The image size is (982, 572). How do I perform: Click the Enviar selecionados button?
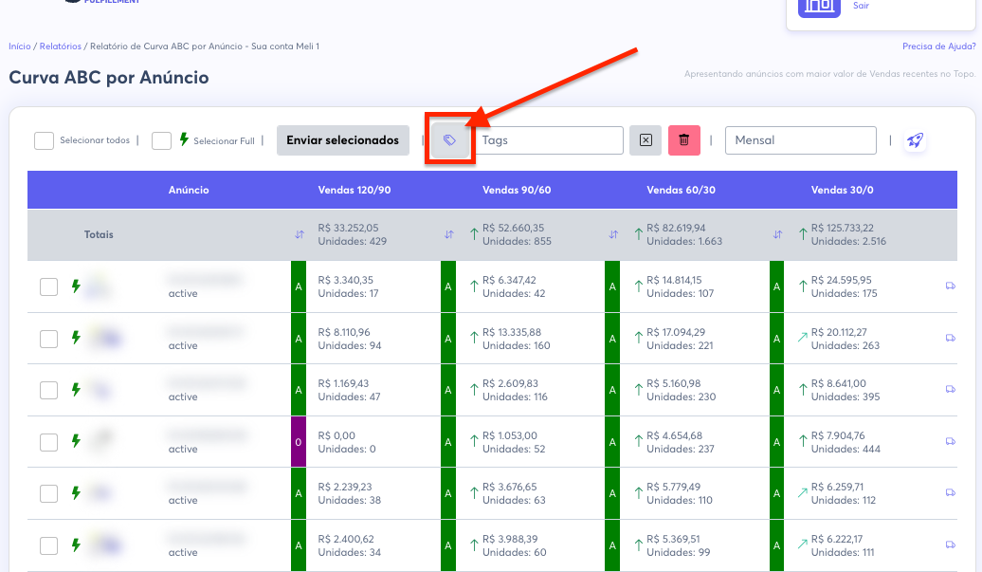(x=342, y=140)
